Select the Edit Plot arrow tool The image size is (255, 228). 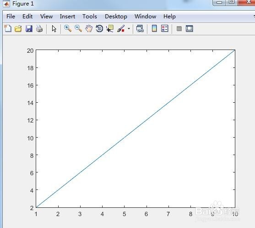(x=54, y=29)
